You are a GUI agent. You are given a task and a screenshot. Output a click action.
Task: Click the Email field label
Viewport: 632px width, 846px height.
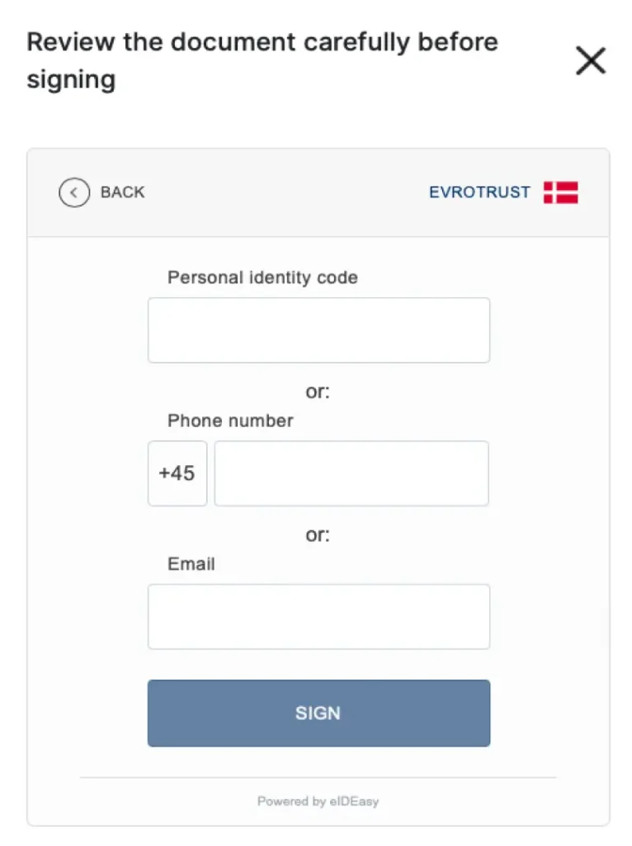(191, 564)
